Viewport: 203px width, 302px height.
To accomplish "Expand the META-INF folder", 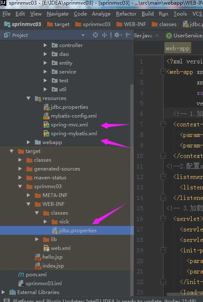I will [28, 195].
